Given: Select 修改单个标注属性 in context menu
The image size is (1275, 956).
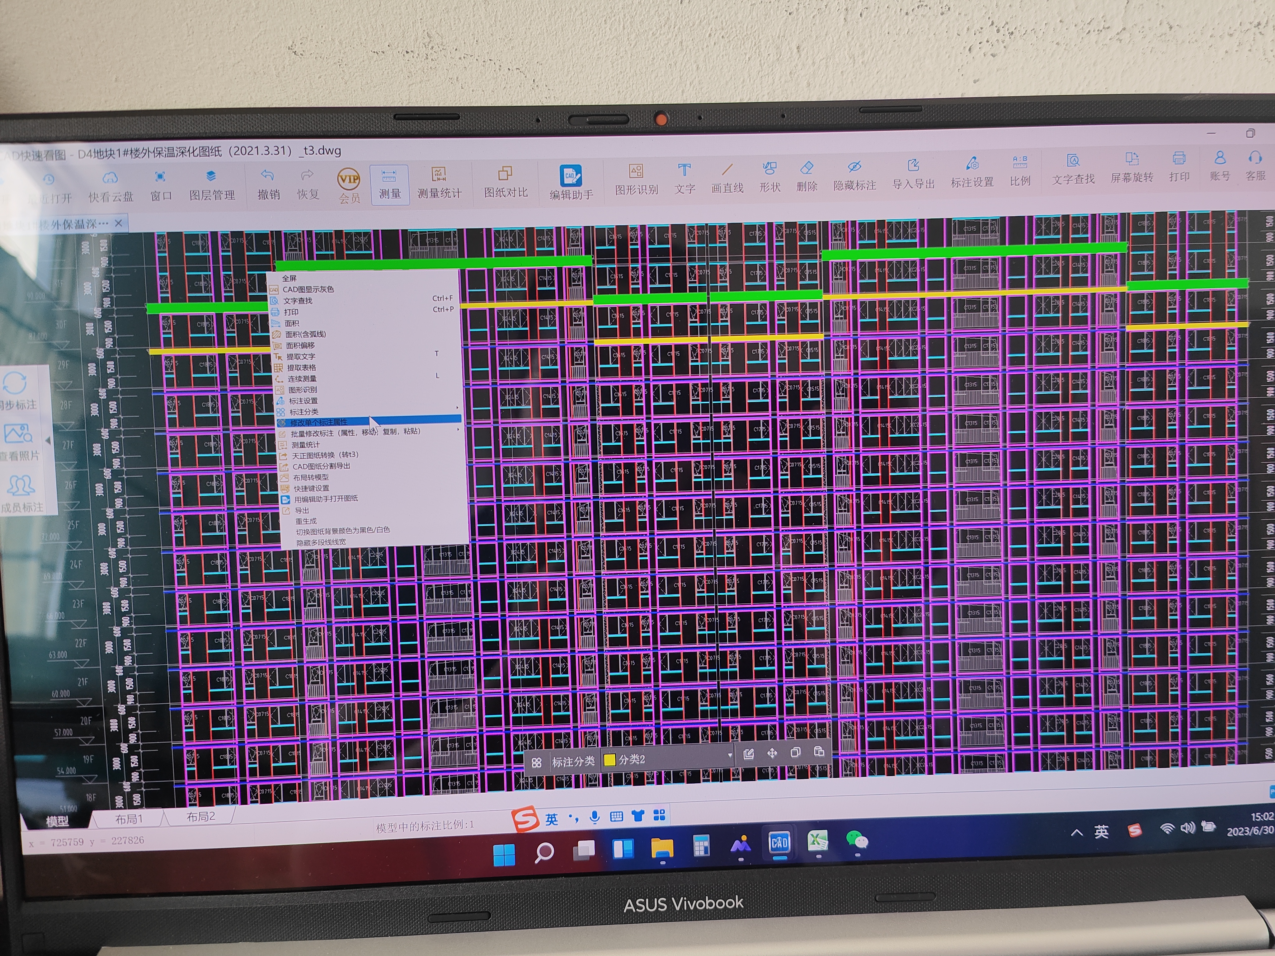Looking at the screenshot, I should coord(368,422).
